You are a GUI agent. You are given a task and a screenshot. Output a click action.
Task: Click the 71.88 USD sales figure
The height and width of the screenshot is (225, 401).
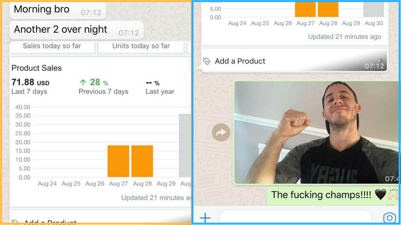click(30, 82)
